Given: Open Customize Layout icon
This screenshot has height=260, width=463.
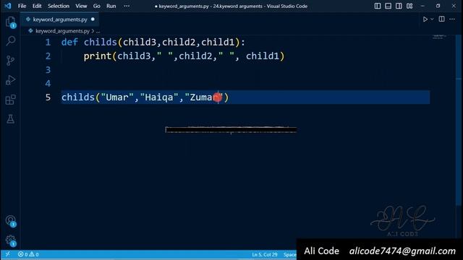Looking at the screenshot, I should [x=409, y=6].
